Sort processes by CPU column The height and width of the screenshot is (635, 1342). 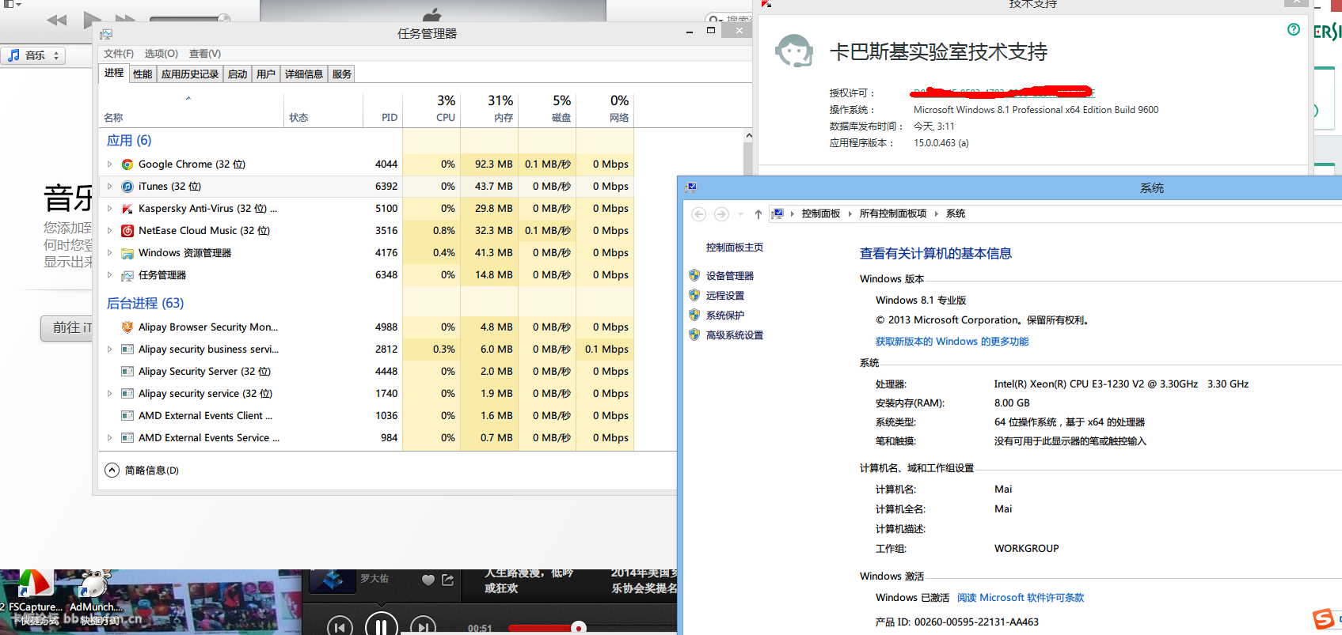tap(431, 109)
